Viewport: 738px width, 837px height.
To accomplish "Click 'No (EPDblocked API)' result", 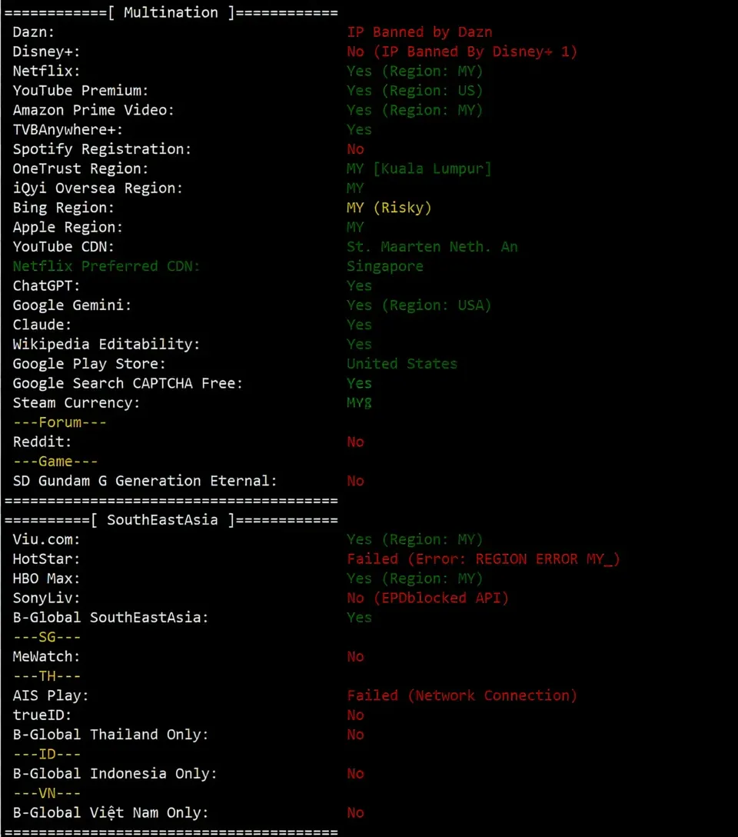I will [x=427, y=598].
